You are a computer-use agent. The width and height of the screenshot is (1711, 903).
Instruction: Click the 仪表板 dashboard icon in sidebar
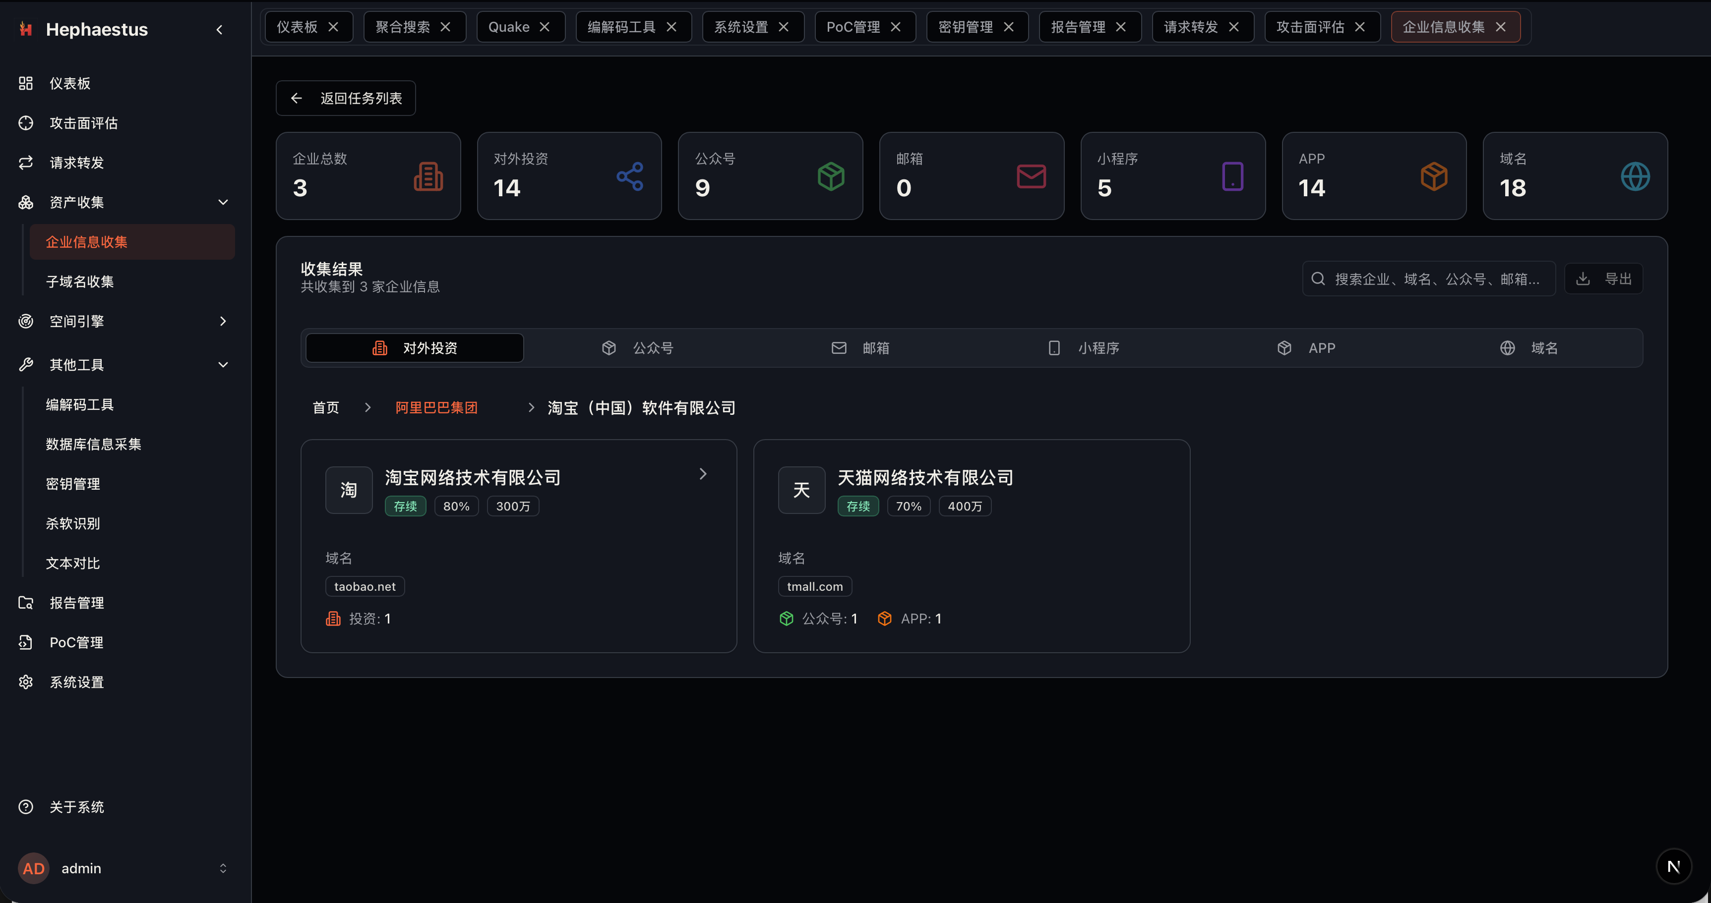pos(25,83)
